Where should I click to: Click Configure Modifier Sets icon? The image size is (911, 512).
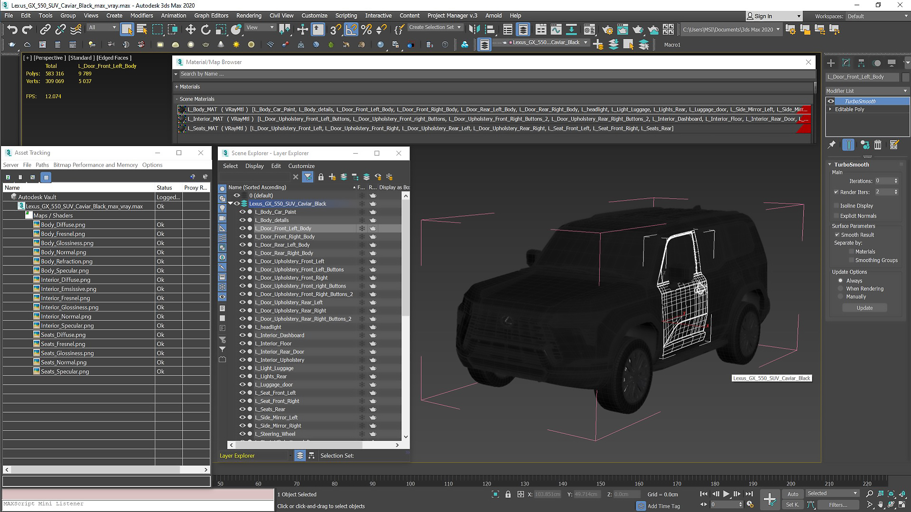tap(894, 145)
